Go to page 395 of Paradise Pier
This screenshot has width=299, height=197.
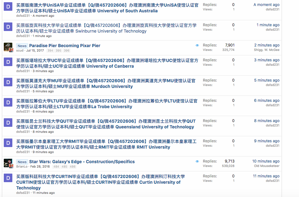[58, 51]
